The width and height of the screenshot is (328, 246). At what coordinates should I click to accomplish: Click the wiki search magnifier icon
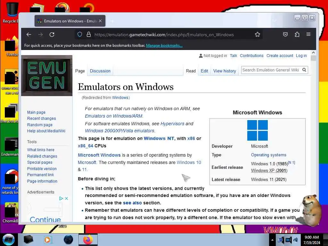[x=304, y=70]
